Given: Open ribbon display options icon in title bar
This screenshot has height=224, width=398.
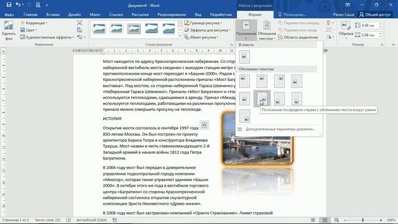Looking at the screenshot, I should coord(348,5).
